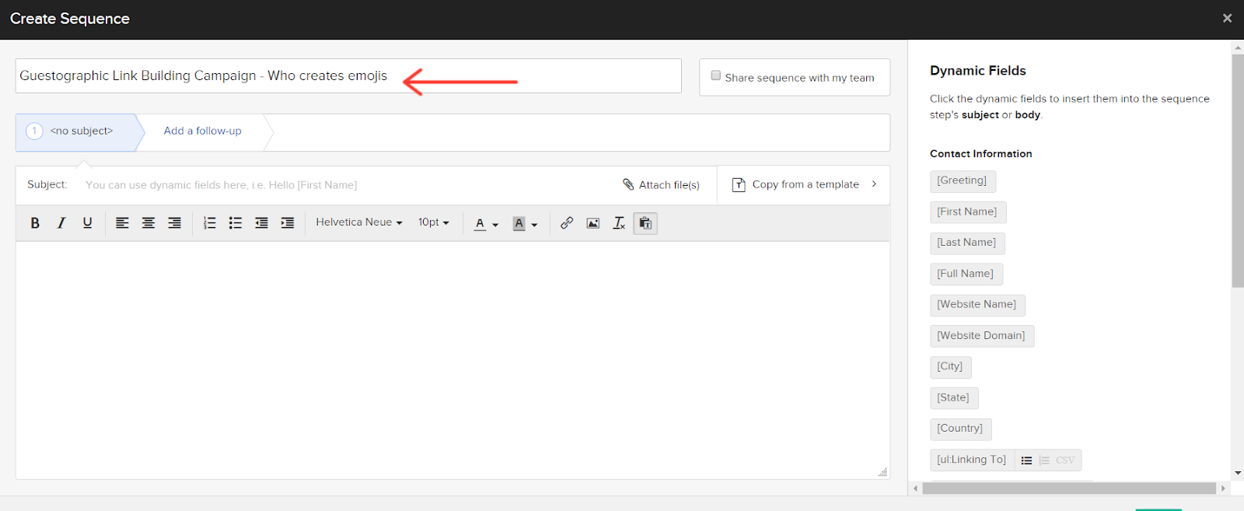Viewport: 1244px width, 511px height.
Task: Clear text formatting with the Tx icon
Action: pyautogui.click(x=619, y=223)
